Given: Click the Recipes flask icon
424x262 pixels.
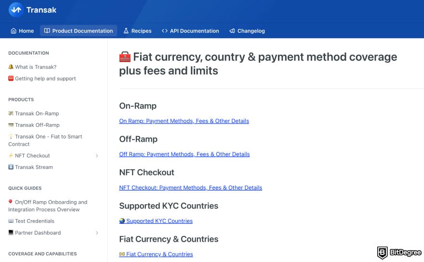Looking at the screenshot, I should (x=126, y=31).
